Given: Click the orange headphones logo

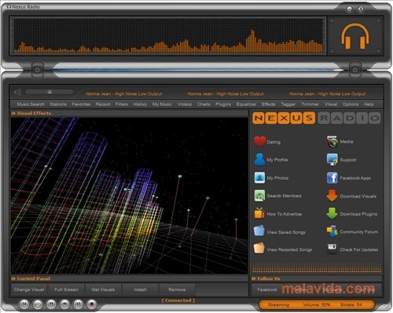Looking at the screenshot, I should coord(355,36).
